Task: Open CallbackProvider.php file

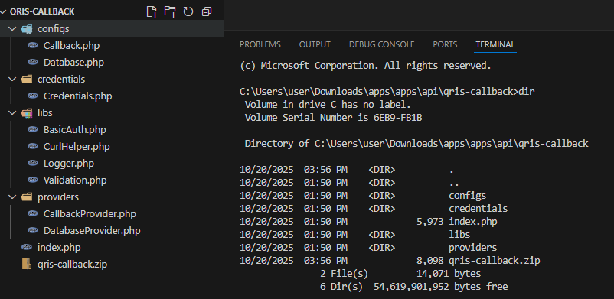Action: (x=90, y=214)
